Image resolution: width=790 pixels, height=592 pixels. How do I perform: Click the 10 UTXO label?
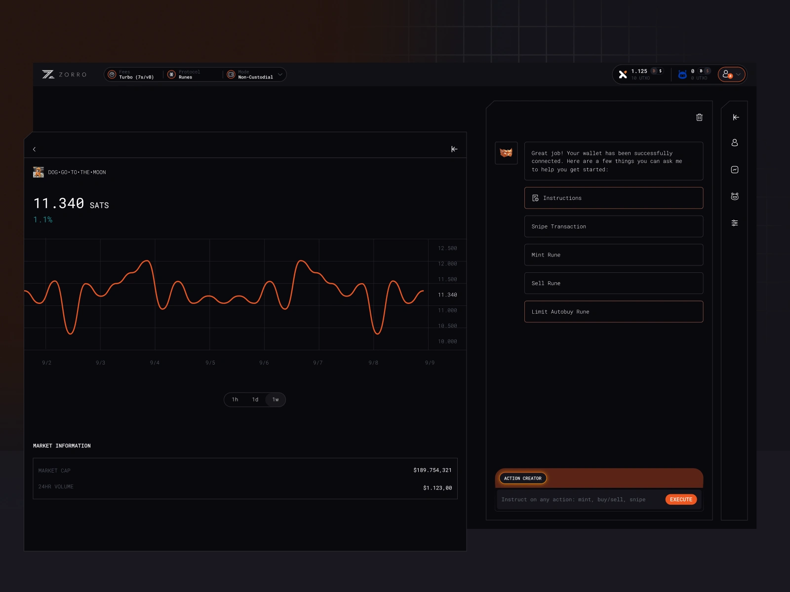640,78
